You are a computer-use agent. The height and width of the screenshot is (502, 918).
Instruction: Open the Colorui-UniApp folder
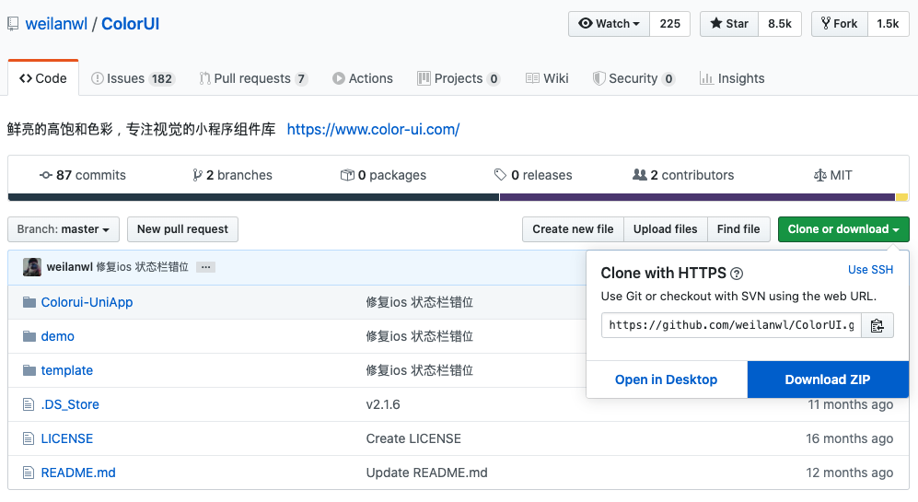87,302
